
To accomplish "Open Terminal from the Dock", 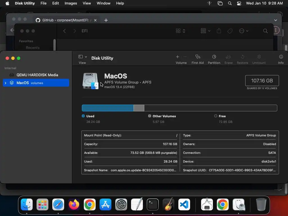I will pos(153,204).
